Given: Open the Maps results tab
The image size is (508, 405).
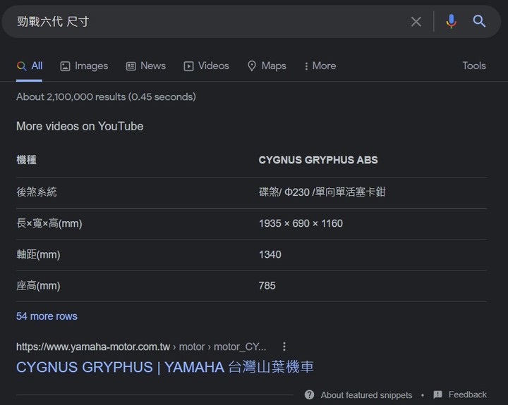Looking at the screenshot, I should [x=267, y=66].
